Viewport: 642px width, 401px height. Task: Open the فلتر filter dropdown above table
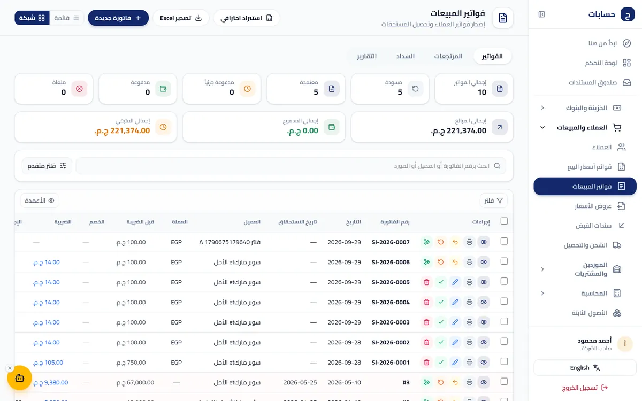click(x=494, y=200)
